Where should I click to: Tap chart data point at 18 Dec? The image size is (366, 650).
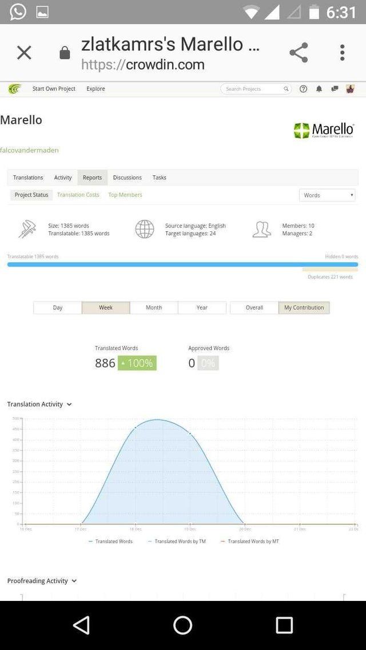coord(136,427)
